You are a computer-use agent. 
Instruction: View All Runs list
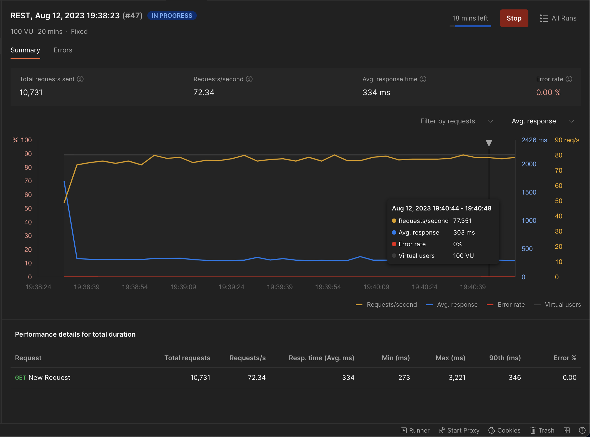pos(558,18)
